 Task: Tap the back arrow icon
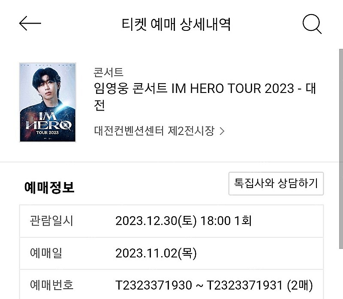(x=30, y=24)
